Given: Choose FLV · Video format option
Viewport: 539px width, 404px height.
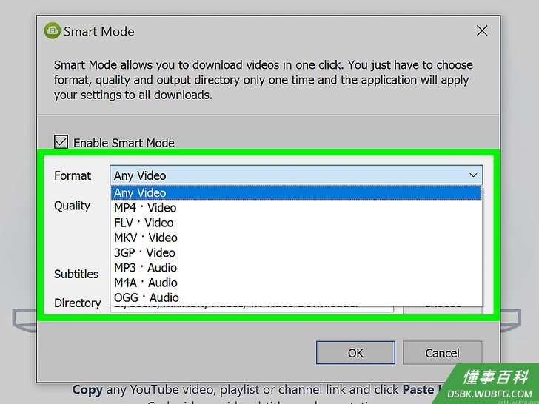Looking at the screenshot, I should point(296,223).
